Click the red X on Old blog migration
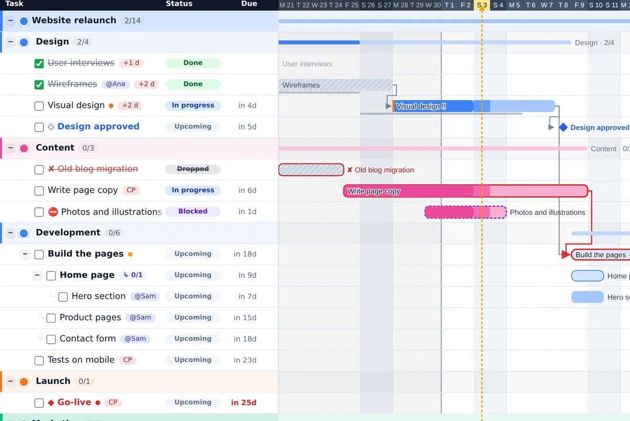The image size is (630, 421). [51, 169]
